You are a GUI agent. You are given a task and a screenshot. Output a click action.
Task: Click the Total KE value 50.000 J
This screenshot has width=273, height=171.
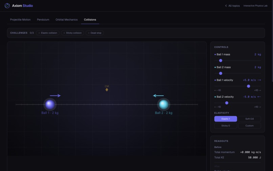255,157
